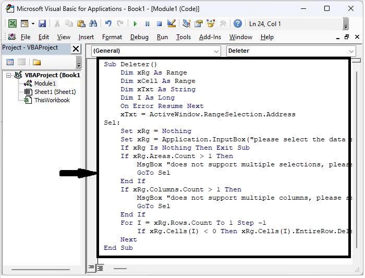The image size is (365, 278).
Task: Close the Project - VBAProject pane
Action: coord(76,49)
